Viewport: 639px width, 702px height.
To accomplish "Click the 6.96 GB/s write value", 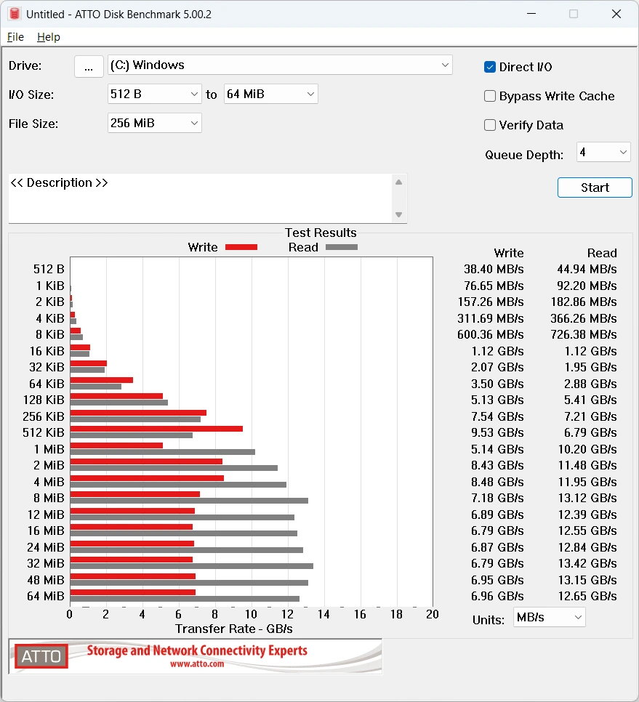I will (x=497, y=596).
